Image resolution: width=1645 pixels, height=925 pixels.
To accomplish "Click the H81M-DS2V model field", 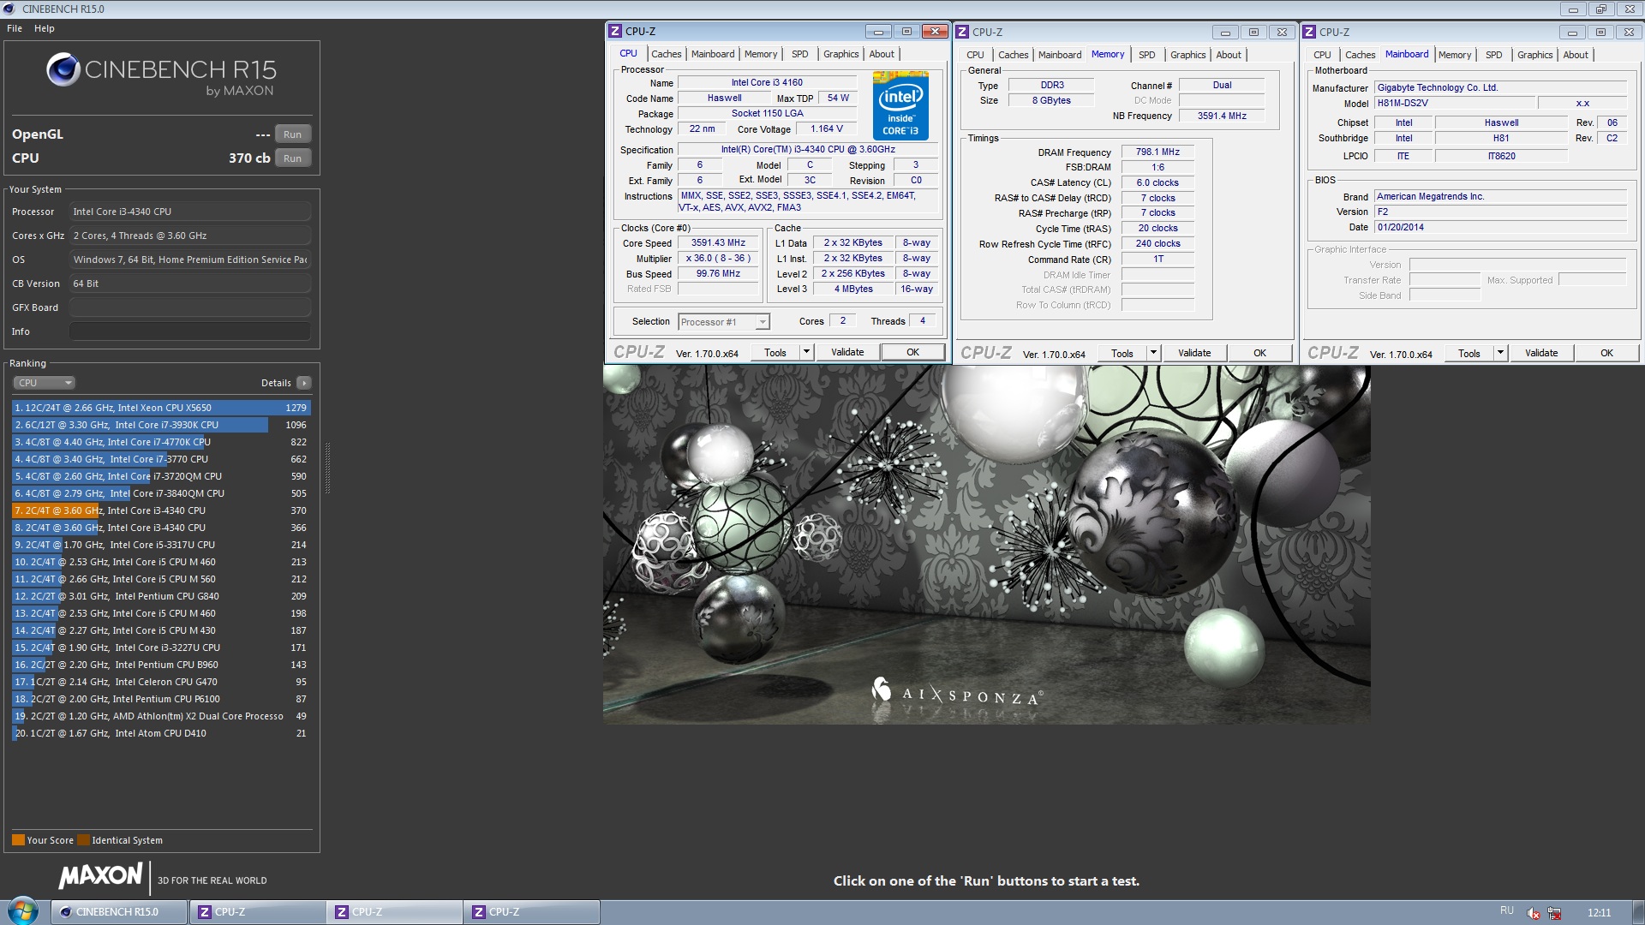I will click(1454, 103).
